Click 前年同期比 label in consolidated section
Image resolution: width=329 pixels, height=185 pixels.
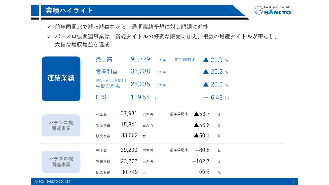(185, 60)
